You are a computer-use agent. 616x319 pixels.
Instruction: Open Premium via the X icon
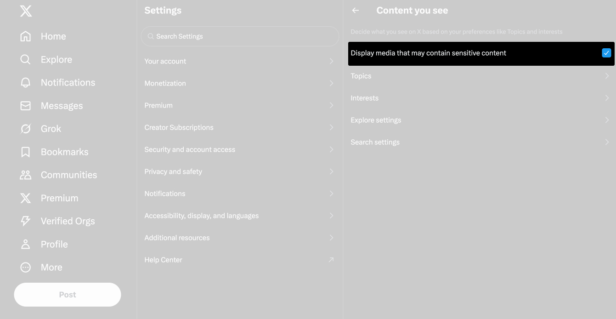point(26,198)
